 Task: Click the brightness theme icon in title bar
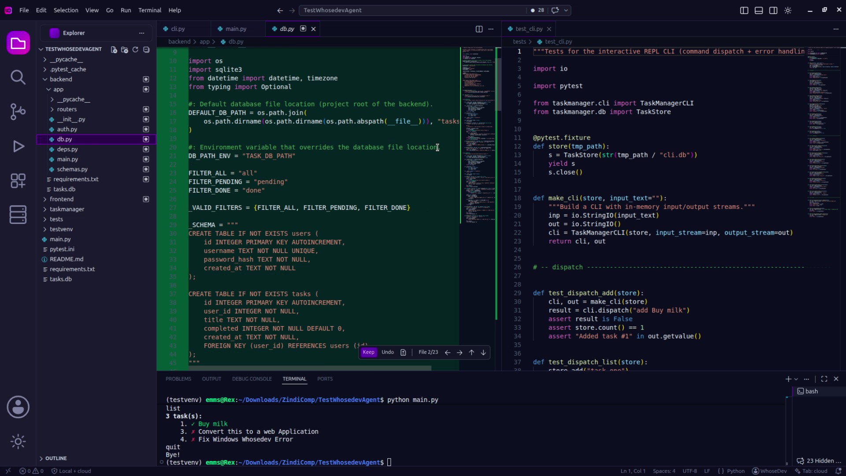click(788, 10)
